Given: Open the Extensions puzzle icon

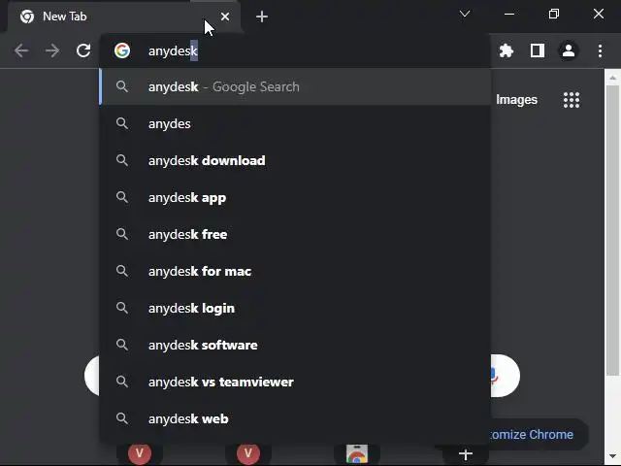Looking at the screenshot, I should pyautogui.click(x=507, y=50).
